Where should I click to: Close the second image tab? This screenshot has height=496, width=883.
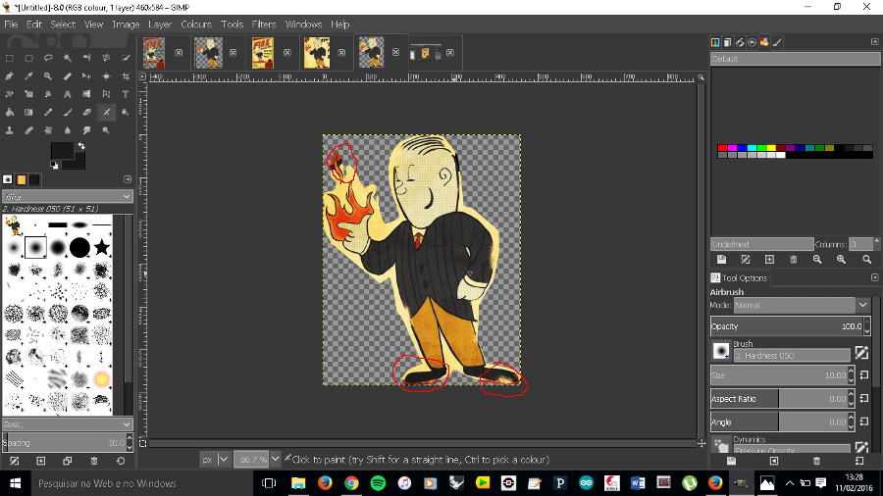tap(234, 52)
